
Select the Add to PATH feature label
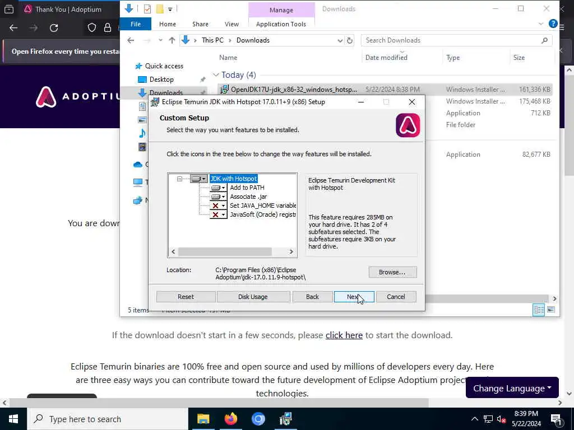[x=247, y=188]
